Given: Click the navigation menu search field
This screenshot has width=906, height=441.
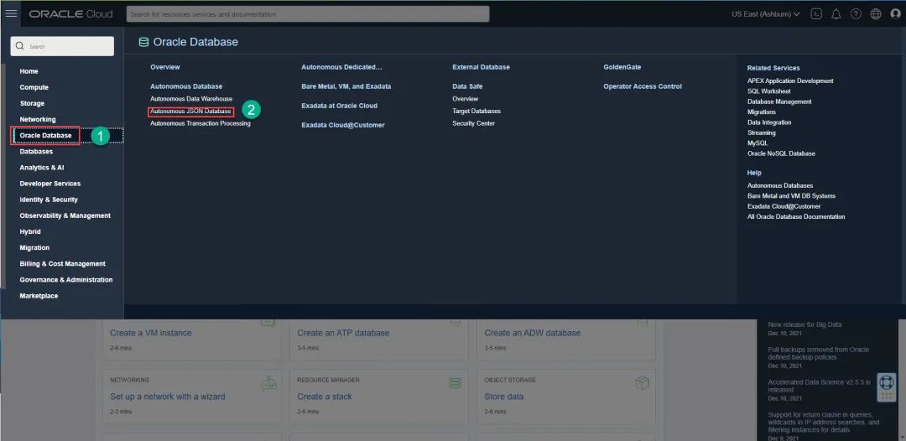Looking at the screenshot, I should point(62,46).
